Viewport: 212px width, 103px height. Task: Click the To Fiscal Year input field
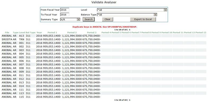65,14
